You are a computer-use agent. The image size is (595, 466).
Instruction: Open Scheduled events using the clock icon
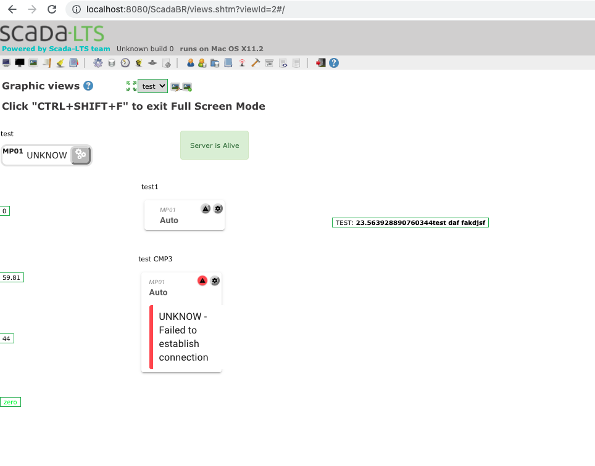click(124, 62)
